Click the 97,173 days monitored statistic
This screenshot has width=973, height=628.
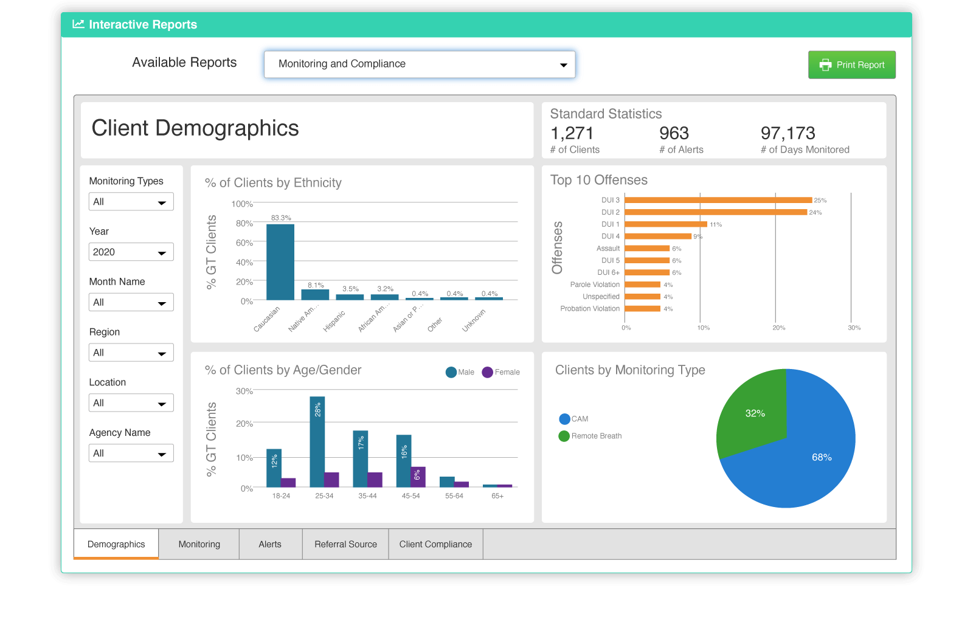pyautogui.click(x=788, y=133)
